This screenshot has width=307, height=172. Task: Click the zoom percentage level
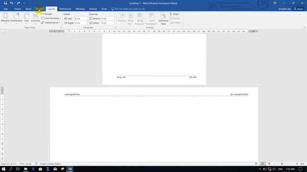click(303, 164)
